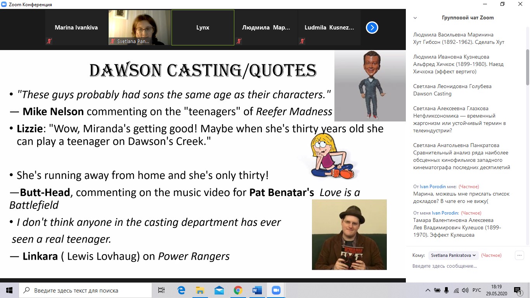Click the battery power icon in tray
The image size is (530, 298).
437,290
